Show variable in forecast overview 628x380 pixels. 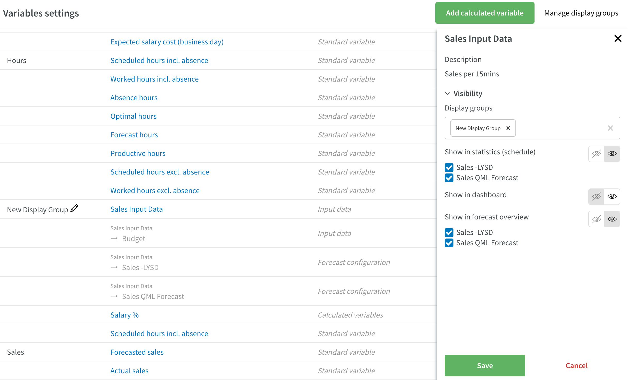tap(612, 219)
